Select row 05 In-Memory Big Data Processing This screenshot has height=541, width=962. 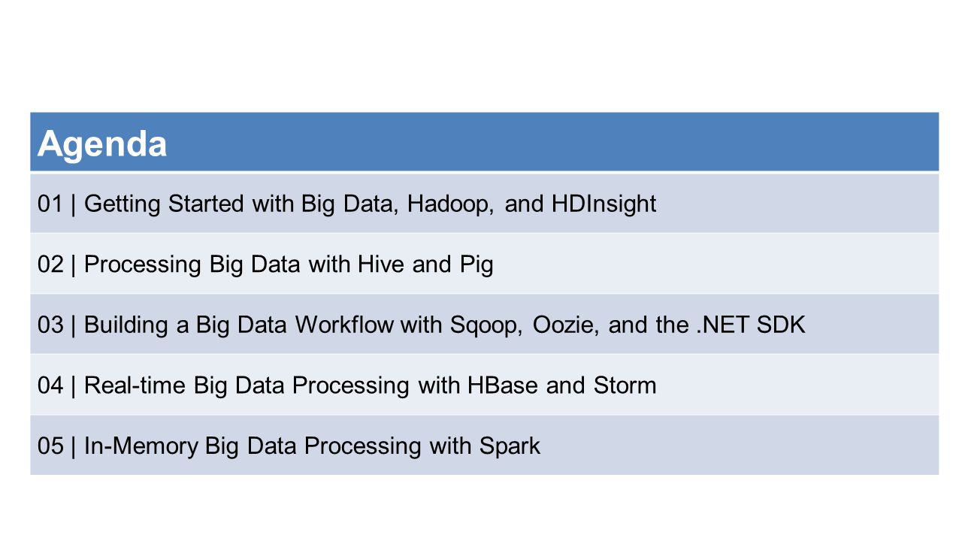484,446
